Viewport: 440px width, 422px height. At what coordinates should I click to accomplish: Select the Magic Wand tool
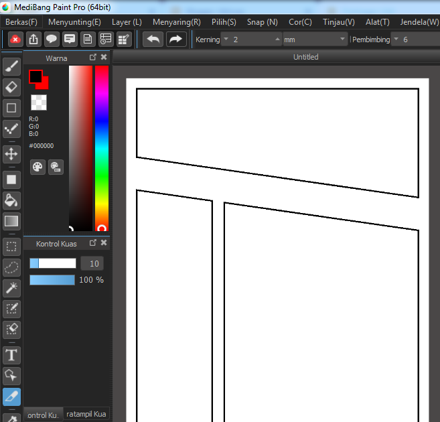(11, 288)
